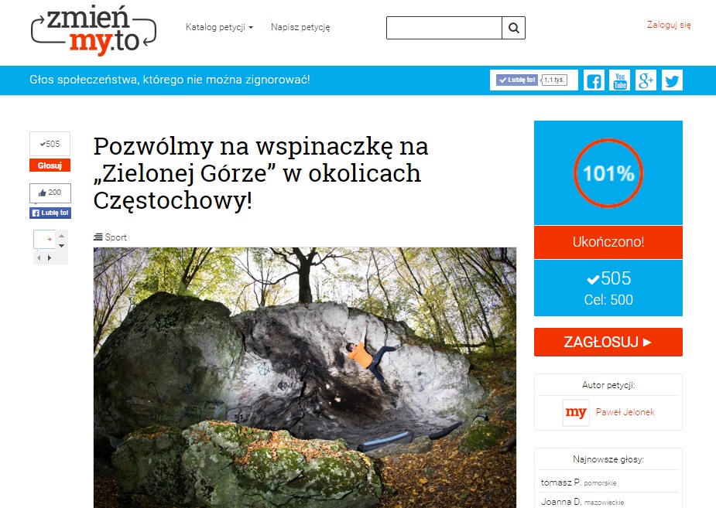Click the down arrow of the small widget scrollbar

(x=62, y=246)
